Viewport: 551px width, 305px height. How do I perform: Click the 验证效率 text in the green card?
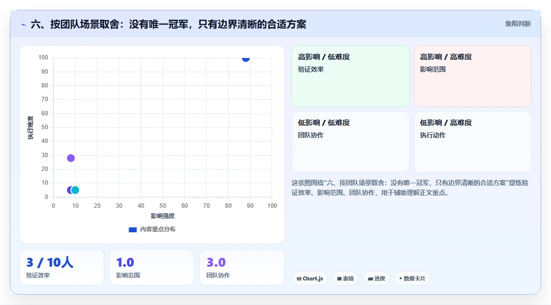point(311,69)
